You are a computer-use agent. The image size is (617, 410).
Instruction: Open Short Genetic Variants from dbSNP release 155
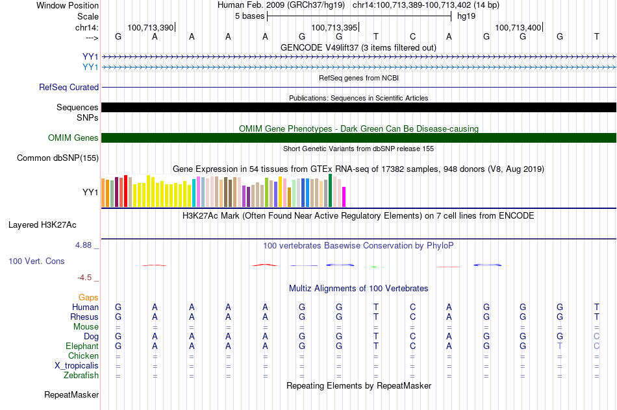pos(359,149)
